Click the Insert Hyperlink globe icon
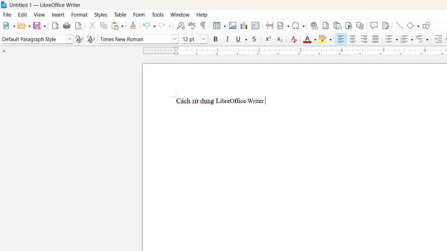The image size is (447, 251). tap(314, 26)
